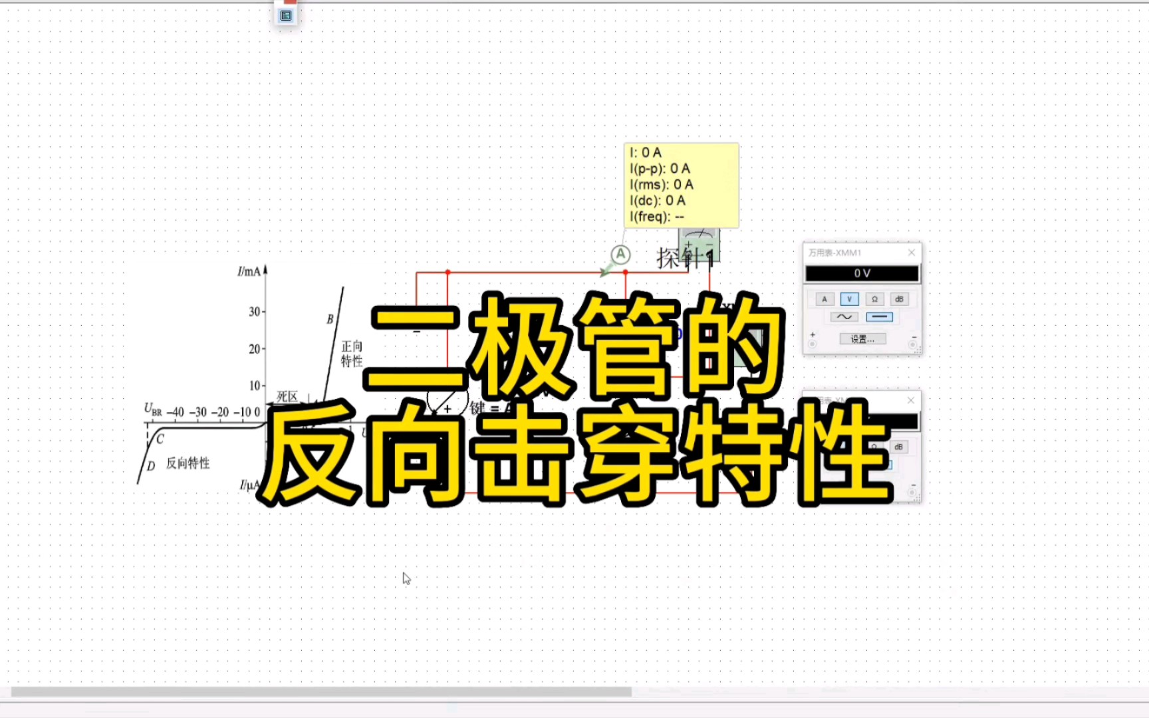Click the 反向特性 label on the diode curve

pos(188,463)
